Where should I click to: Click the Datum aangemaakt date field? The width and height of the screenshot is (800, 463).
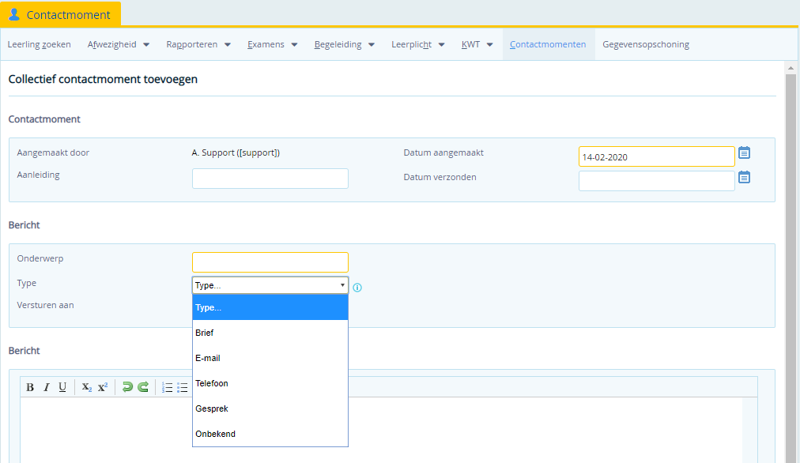click(x=657, y=156)
